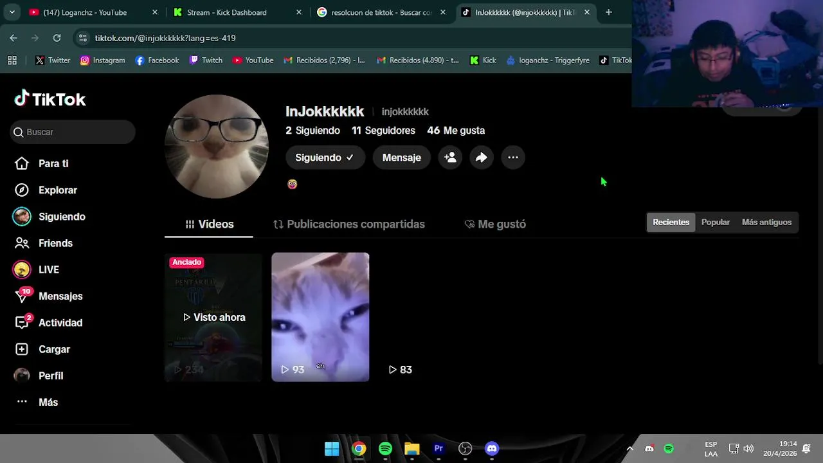
Task: Select the Videos tab
Action: 209,224
